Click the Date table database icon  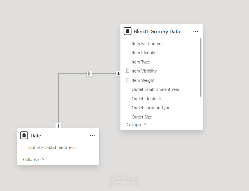(24, 135)
